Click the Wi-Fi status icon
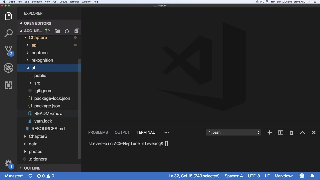320x180 pixels. pos(267,2)
